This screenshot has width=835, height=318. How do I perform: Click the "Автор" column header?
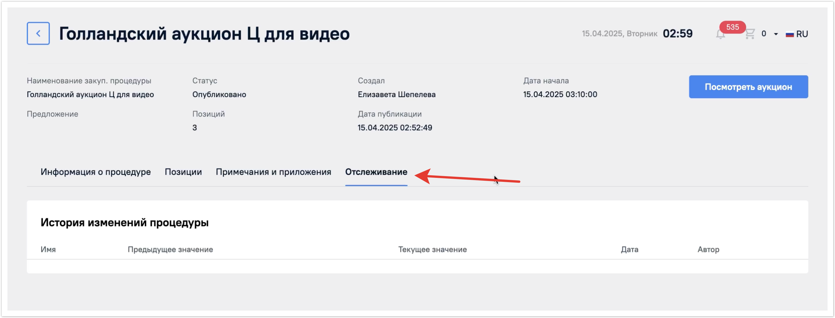coord(708,249)
